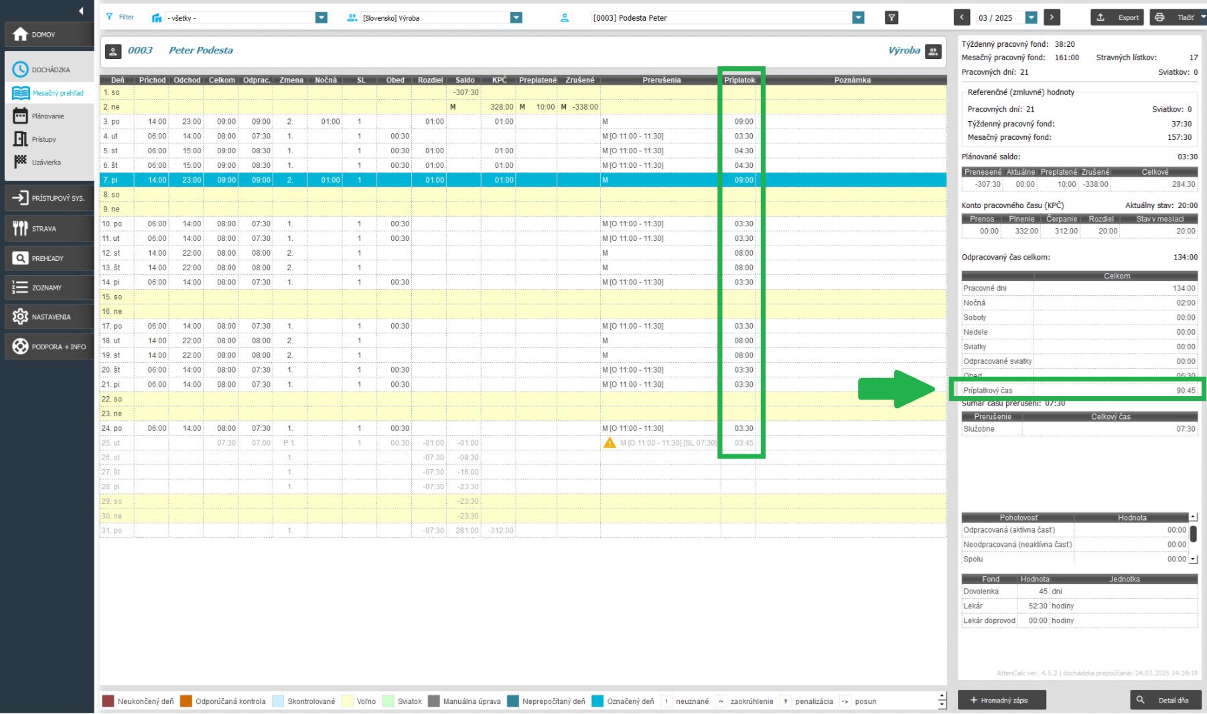Screen dimensions: 1207x714
Task: Open Detail dňa button
Action: (1165, 700)
